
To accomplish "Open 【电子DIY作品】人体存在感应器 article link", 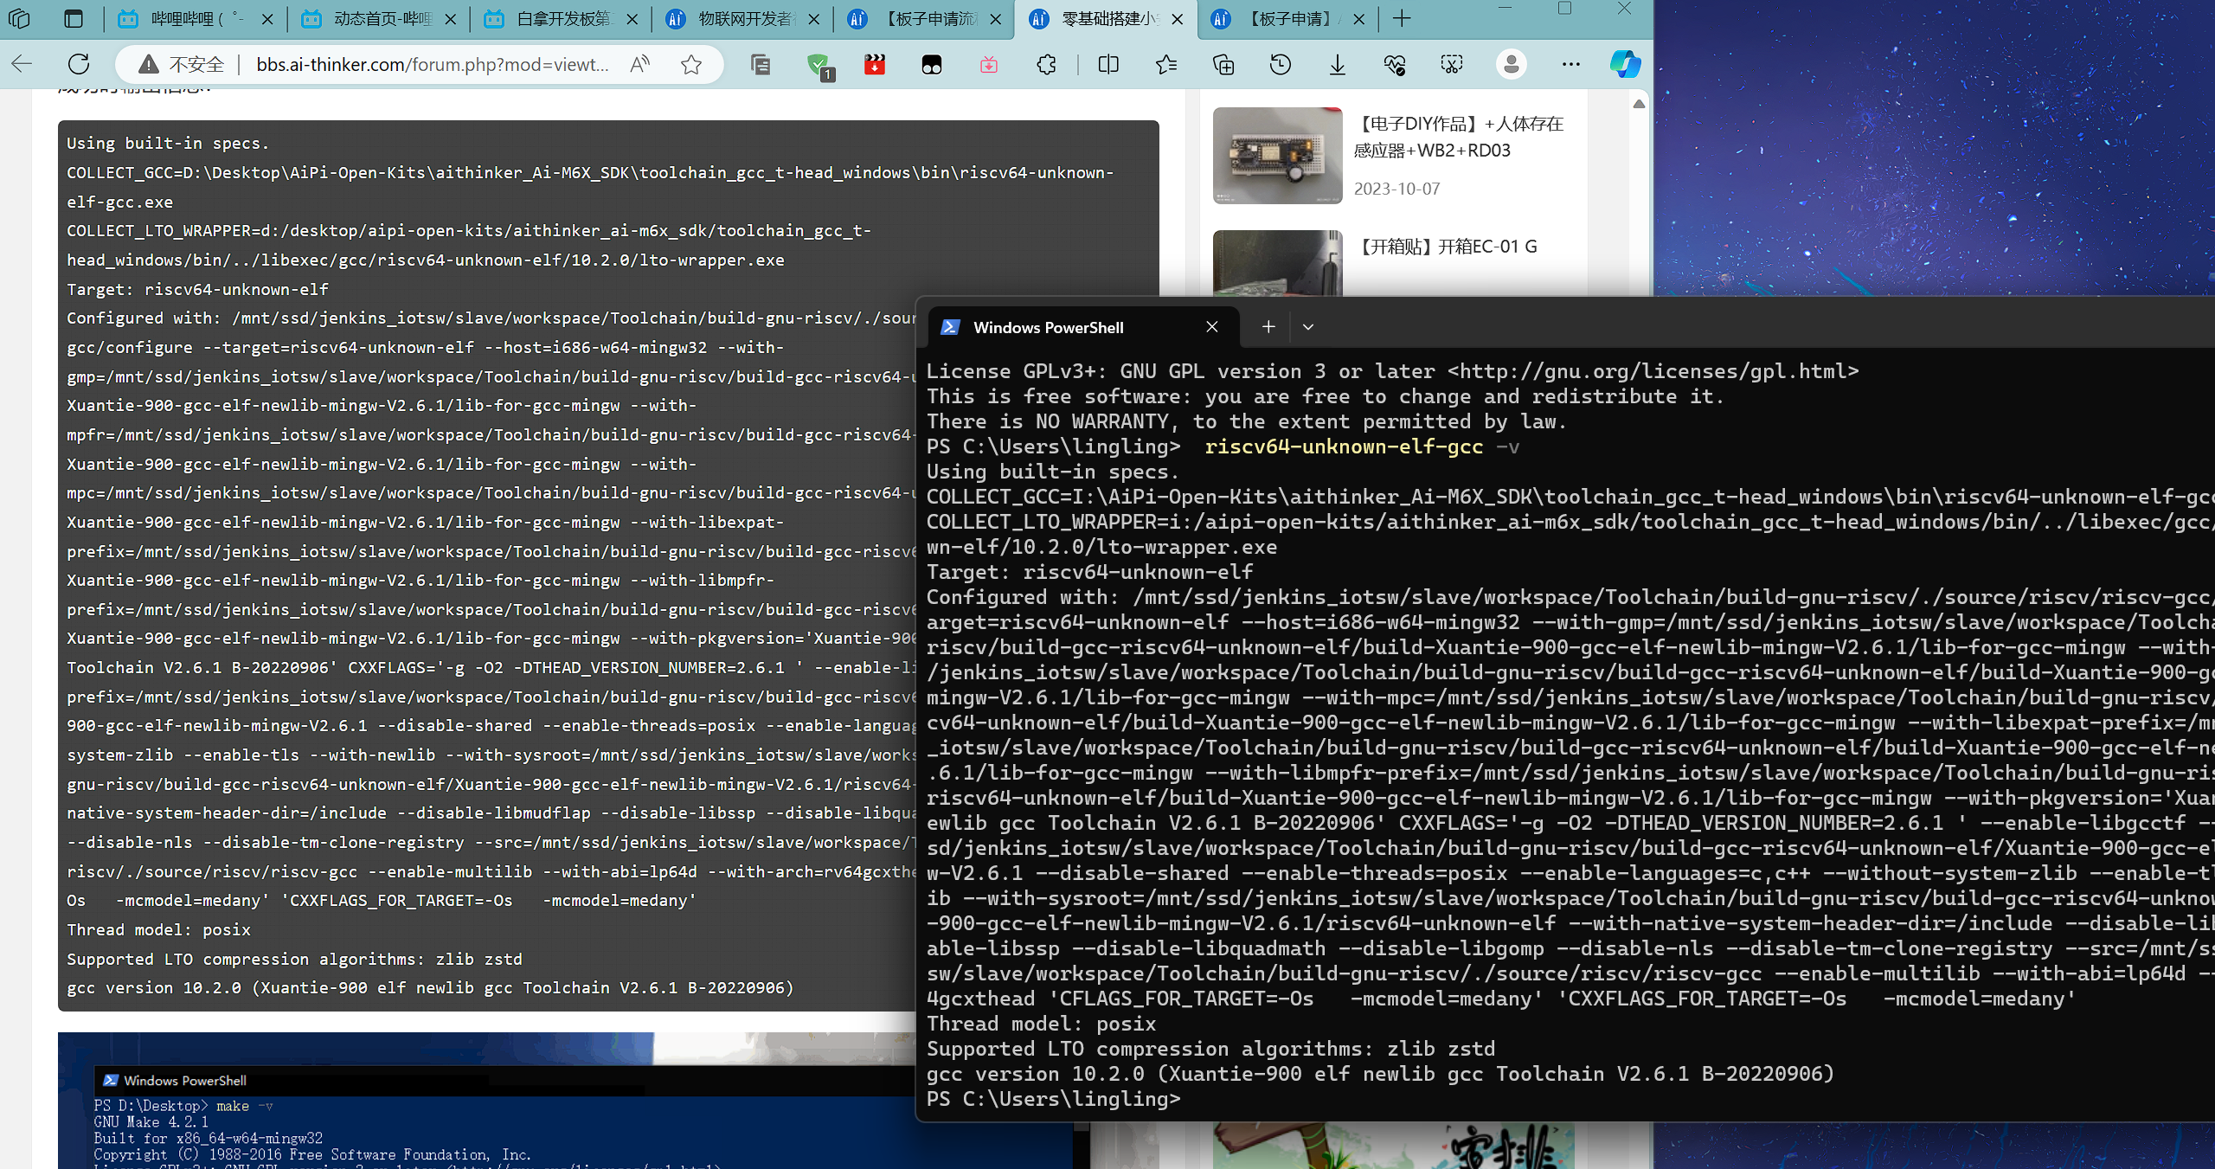I will click(x=1459, y=137).
